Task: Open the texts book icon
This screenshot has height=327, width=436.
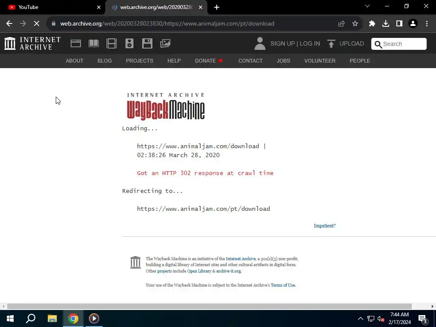Action: click(x=93, y=43)
